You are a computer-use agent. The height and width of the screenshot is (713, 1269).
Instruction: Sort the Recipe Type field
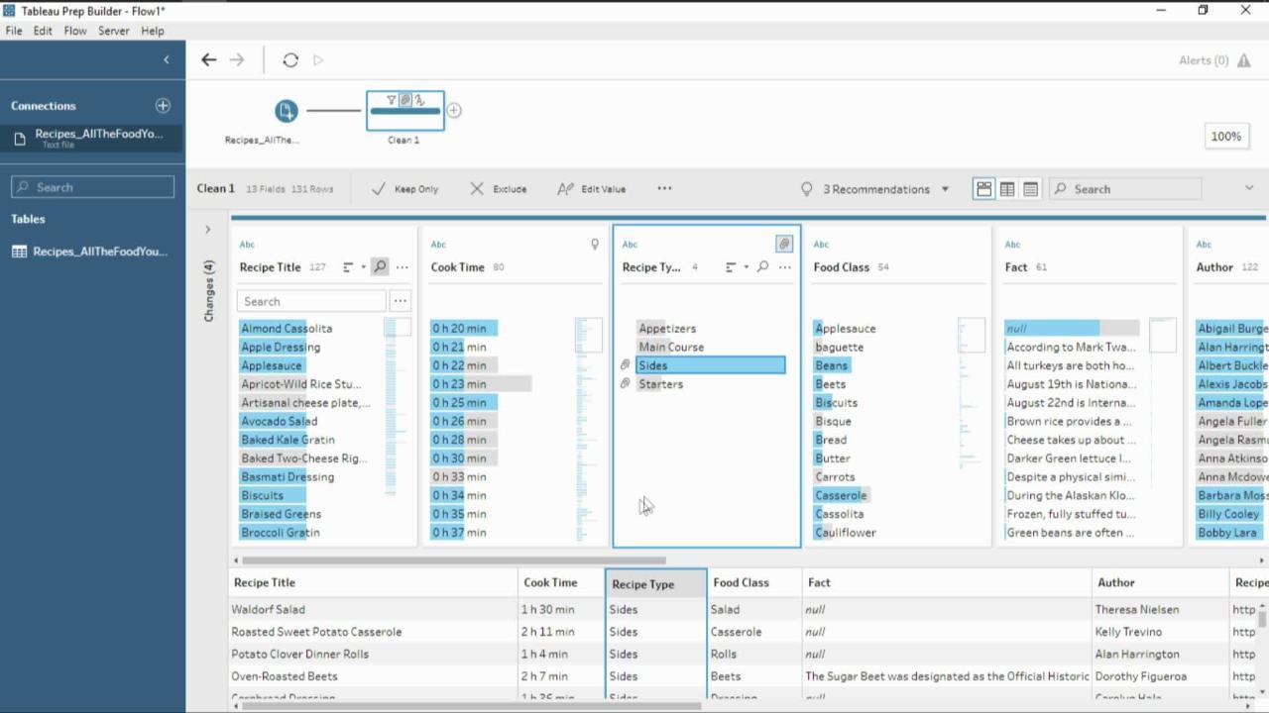pos(731,267)
